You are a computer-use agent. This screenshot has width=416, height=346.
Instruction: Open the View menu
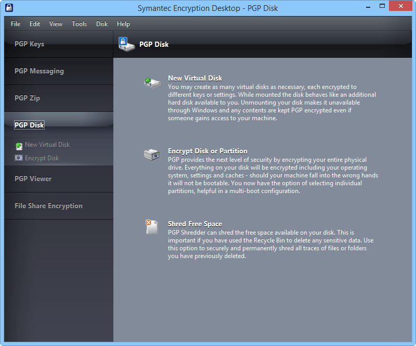[x=56, y=24]
